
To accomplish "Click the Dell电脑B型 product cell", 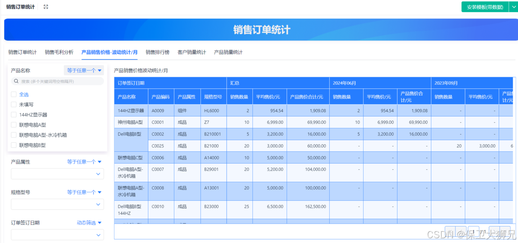I will [x=131, y=140].
